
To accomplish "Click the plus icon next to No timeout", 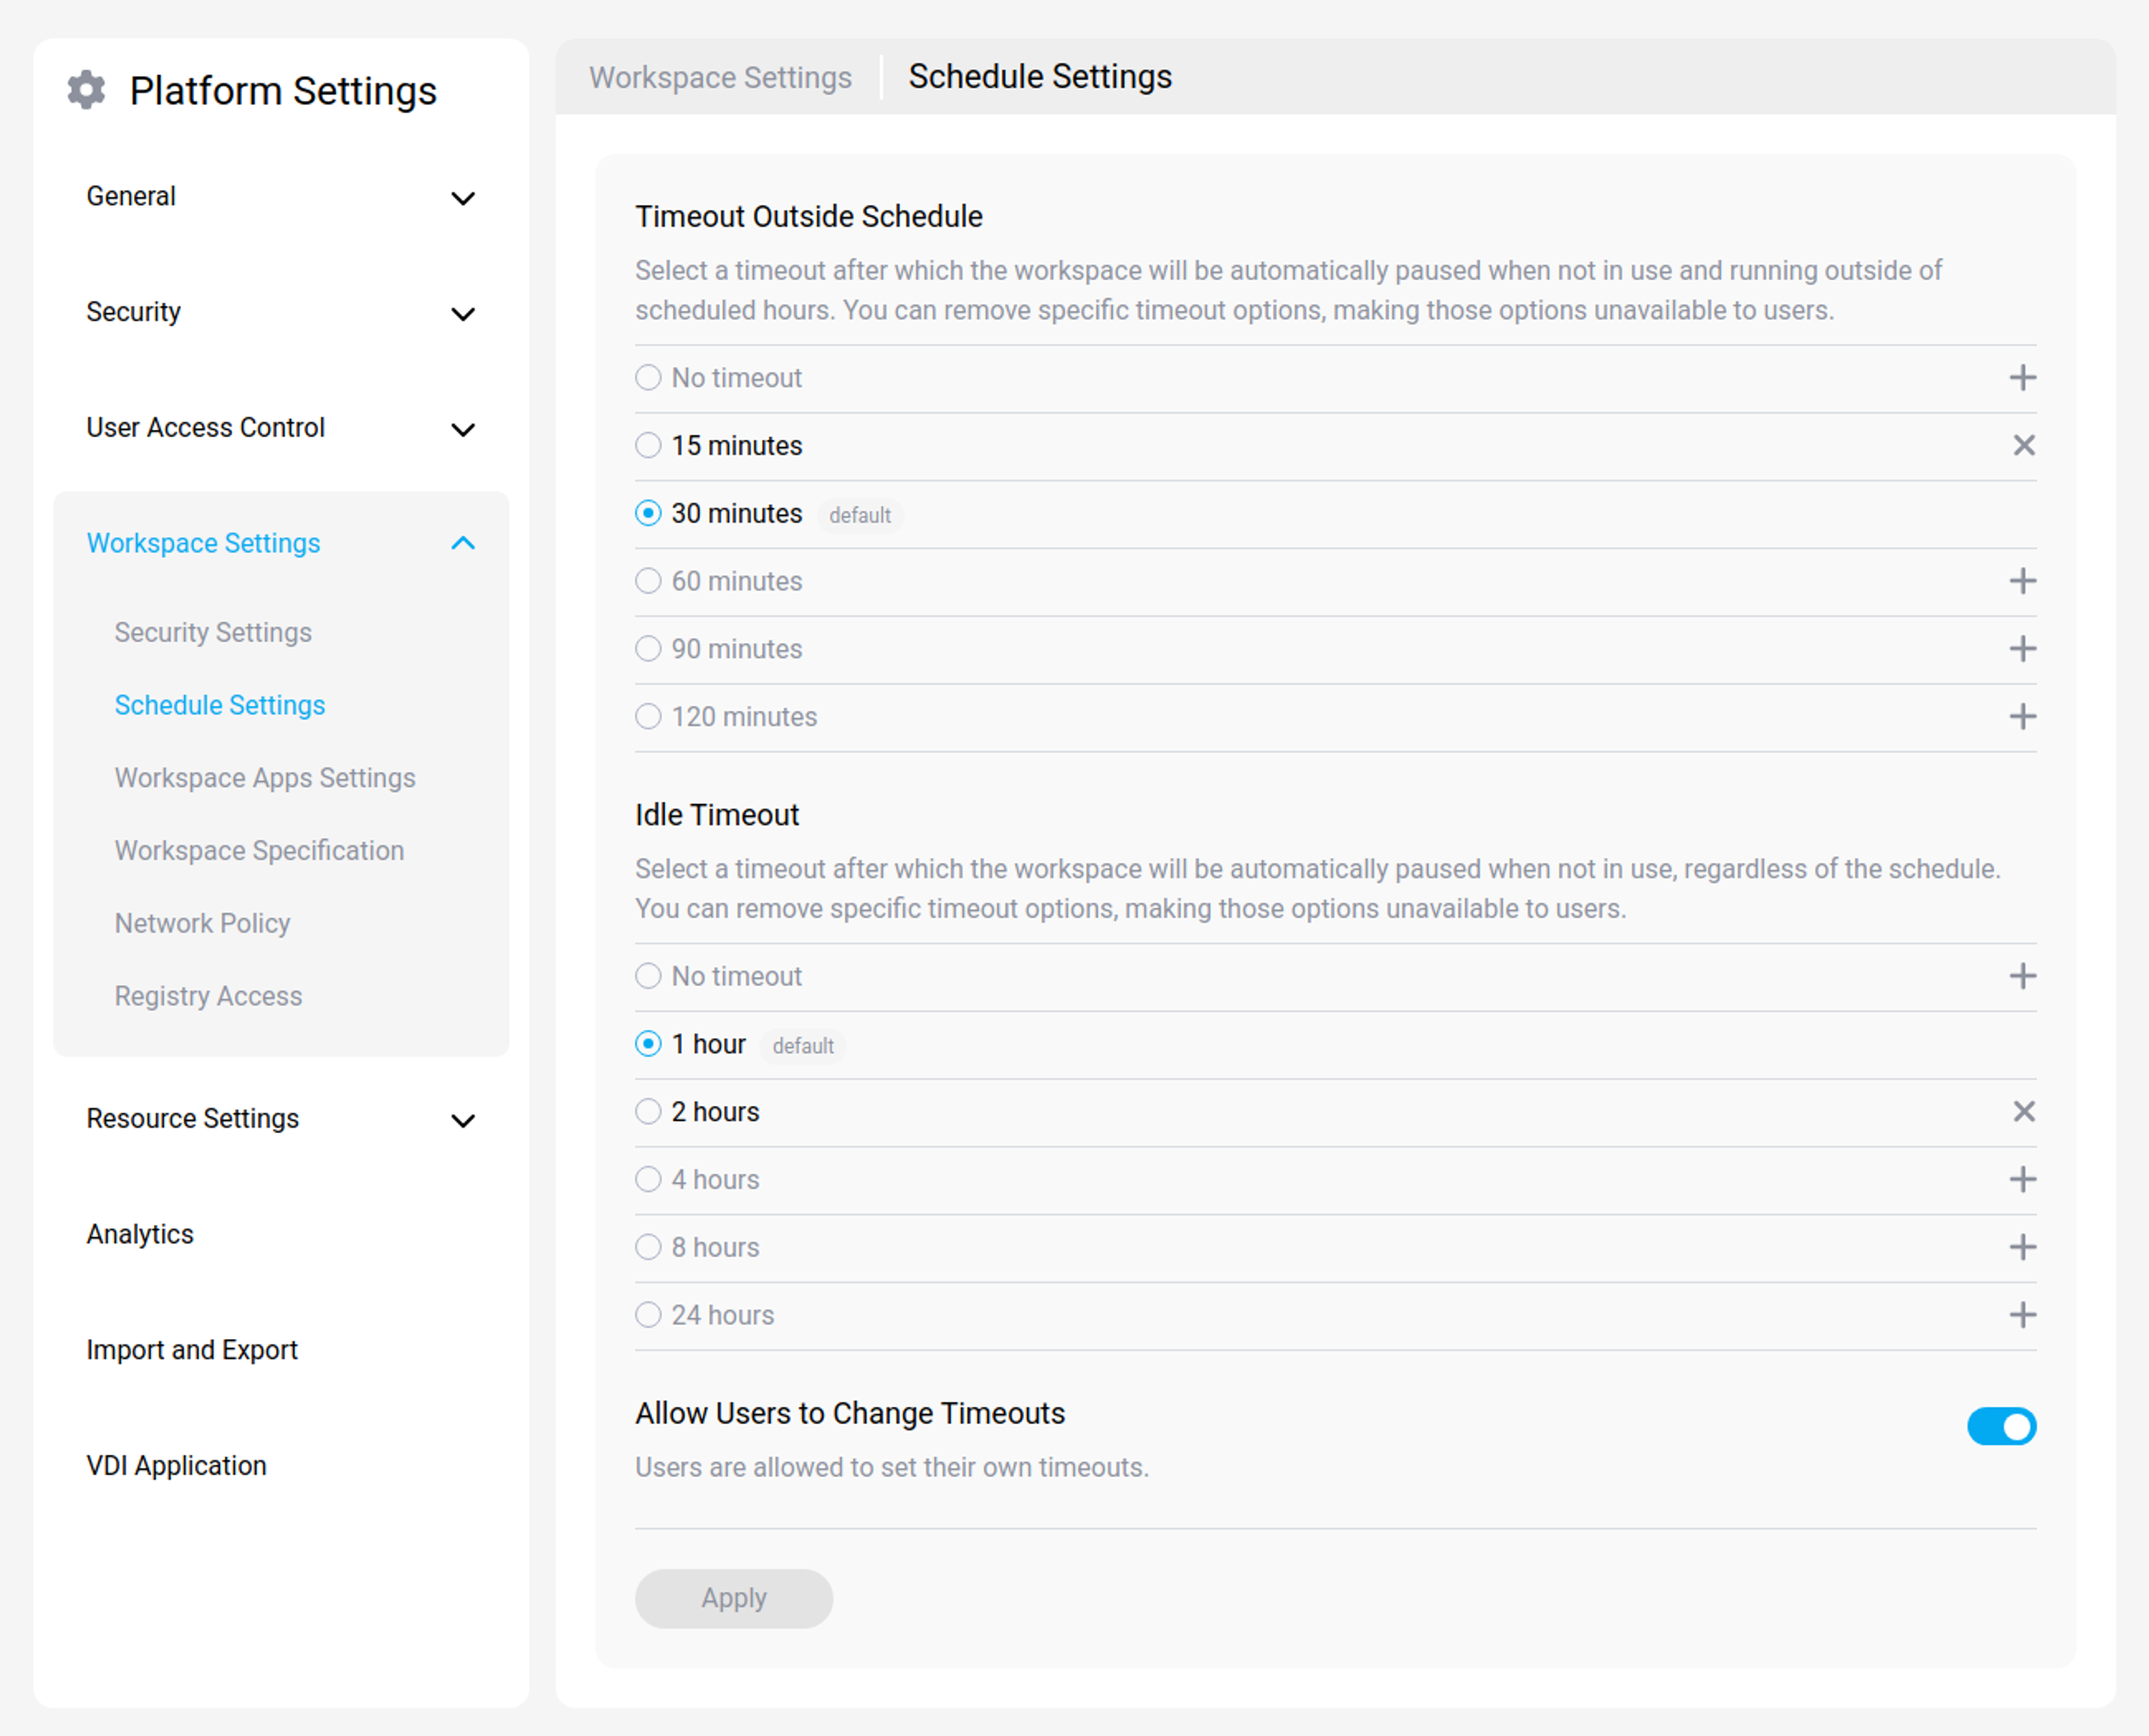I will click(2024, 377).
